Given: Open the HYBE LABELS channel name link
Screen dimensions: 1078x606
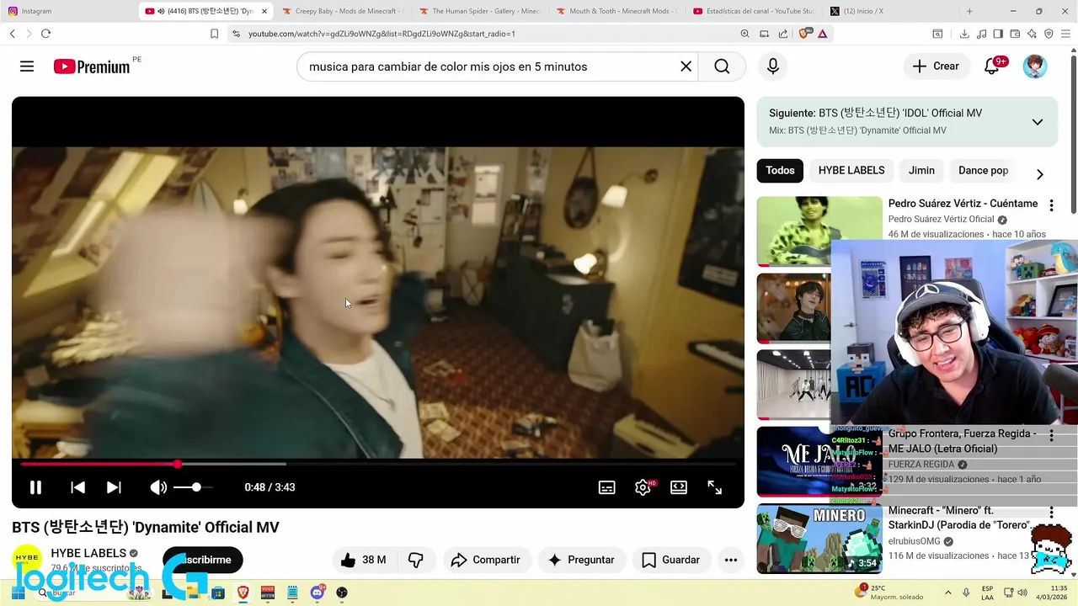Looking at the screenshot, I should pos(88,553).
